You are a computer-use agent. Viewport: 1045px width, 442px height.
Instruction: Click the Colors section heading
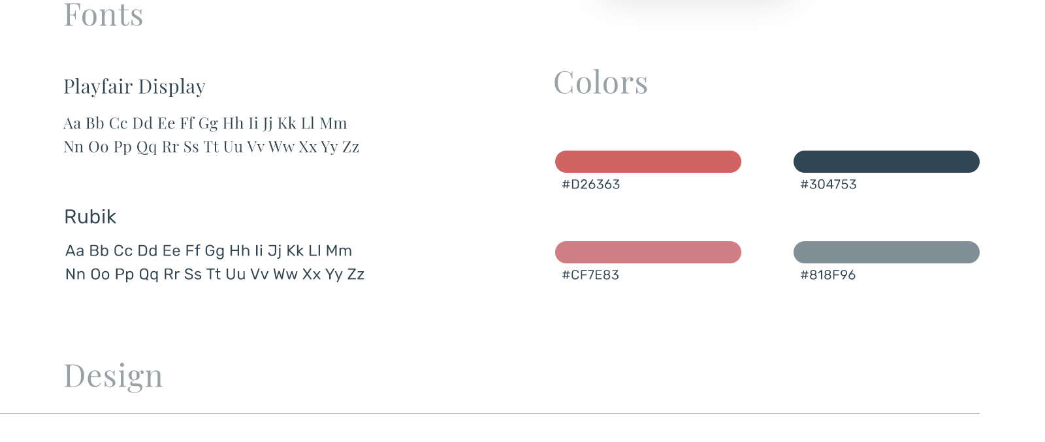[601, 83]
